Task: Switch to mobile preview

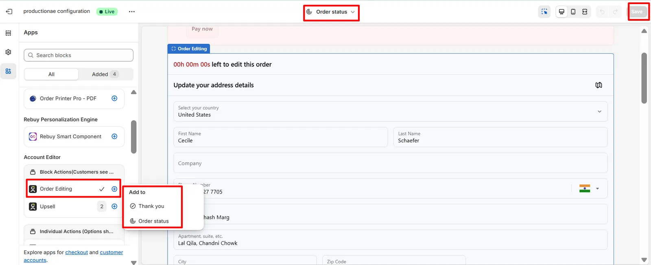Action: [573, 11]
